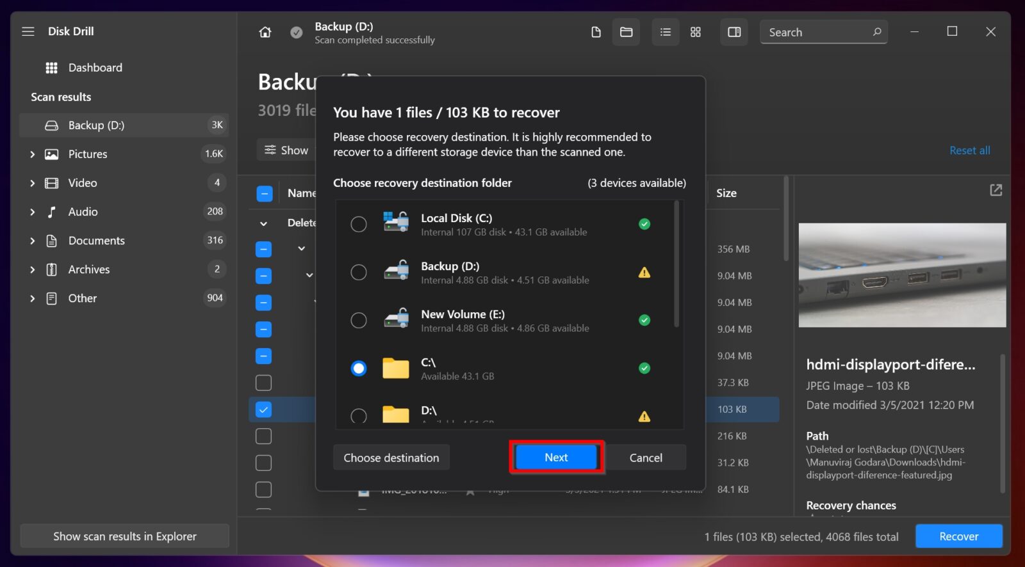Click the Choose destination button
Viewport: 1025px width, 567px height.
point(391,458)
